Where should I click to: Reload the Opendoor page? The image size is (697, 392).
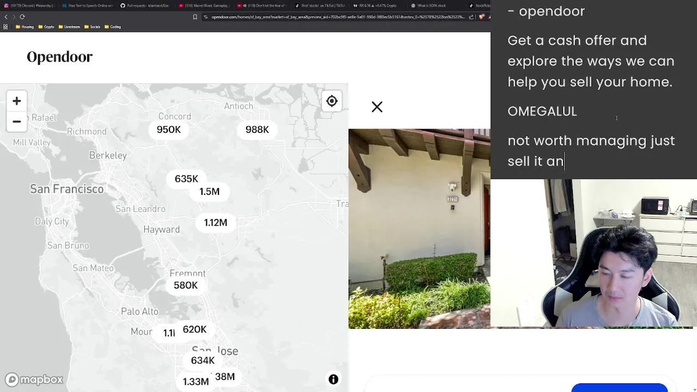point(22,17)
